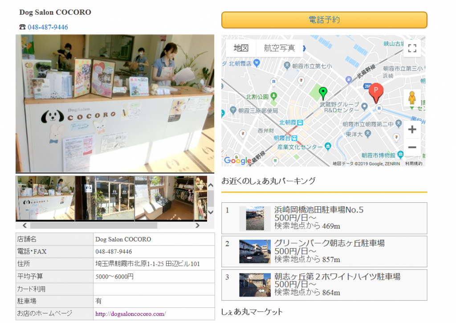Viewport: 456px width, 323px height.
Task: Select the waiting area bench thumbnail
Action: click(164, 198)
